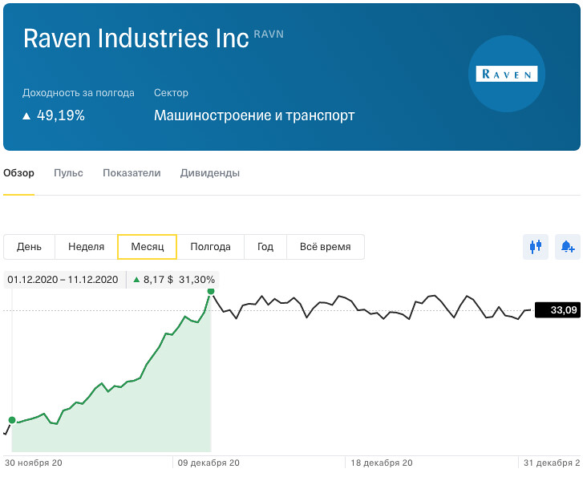Viewport: 583px width, 481px height.
Task: Click the Доходность за полгода label
Action: (x=79, y=93)
